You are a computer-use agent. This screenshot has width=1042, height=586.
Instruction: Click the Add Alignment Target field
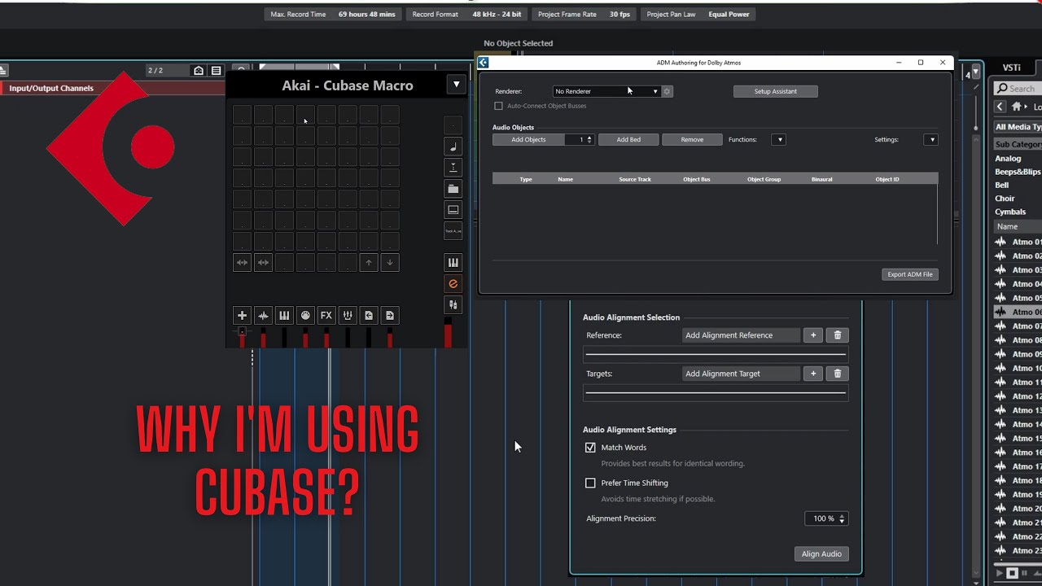click(741, 374)
